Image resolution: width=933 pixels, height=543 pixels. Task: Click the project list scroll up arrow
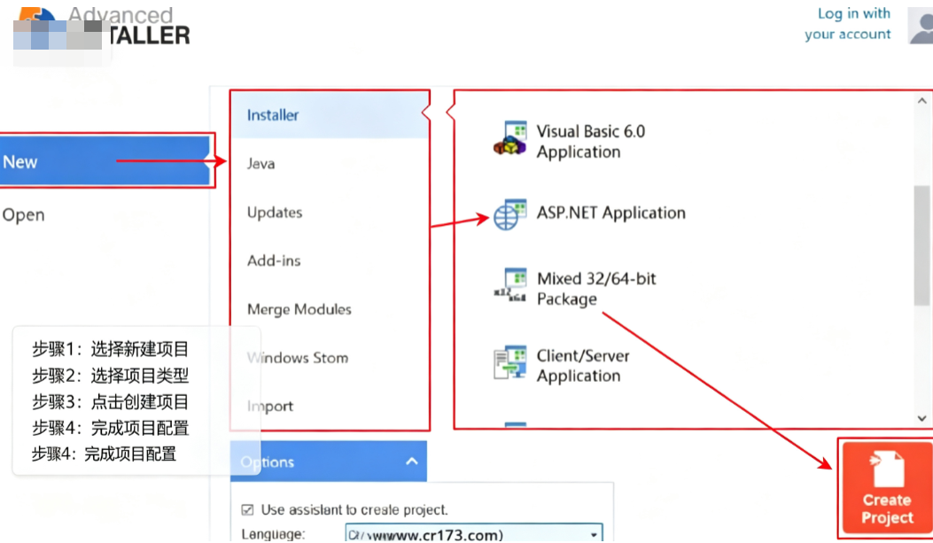pos(921,100)
